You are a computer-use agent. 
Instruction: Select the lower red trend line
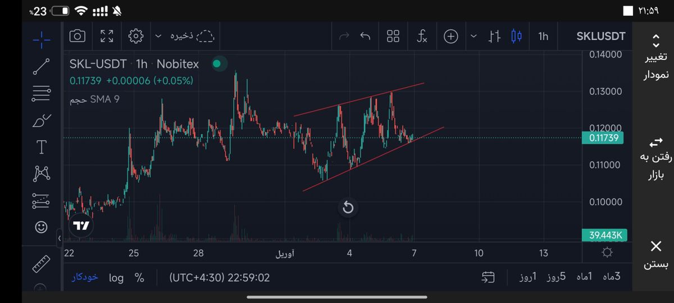pyautogui.click(x=373, y=159)
